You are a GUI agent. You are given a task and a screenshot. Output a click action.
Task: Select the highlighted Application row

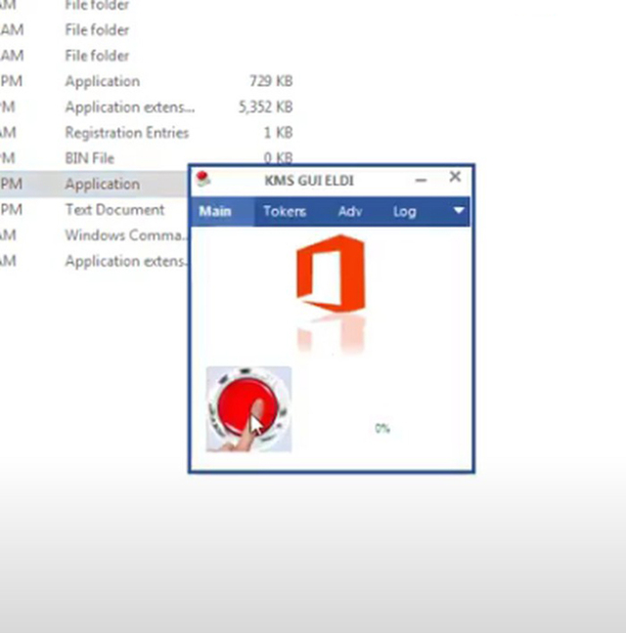pyautogui.click(x=94, y=184)
